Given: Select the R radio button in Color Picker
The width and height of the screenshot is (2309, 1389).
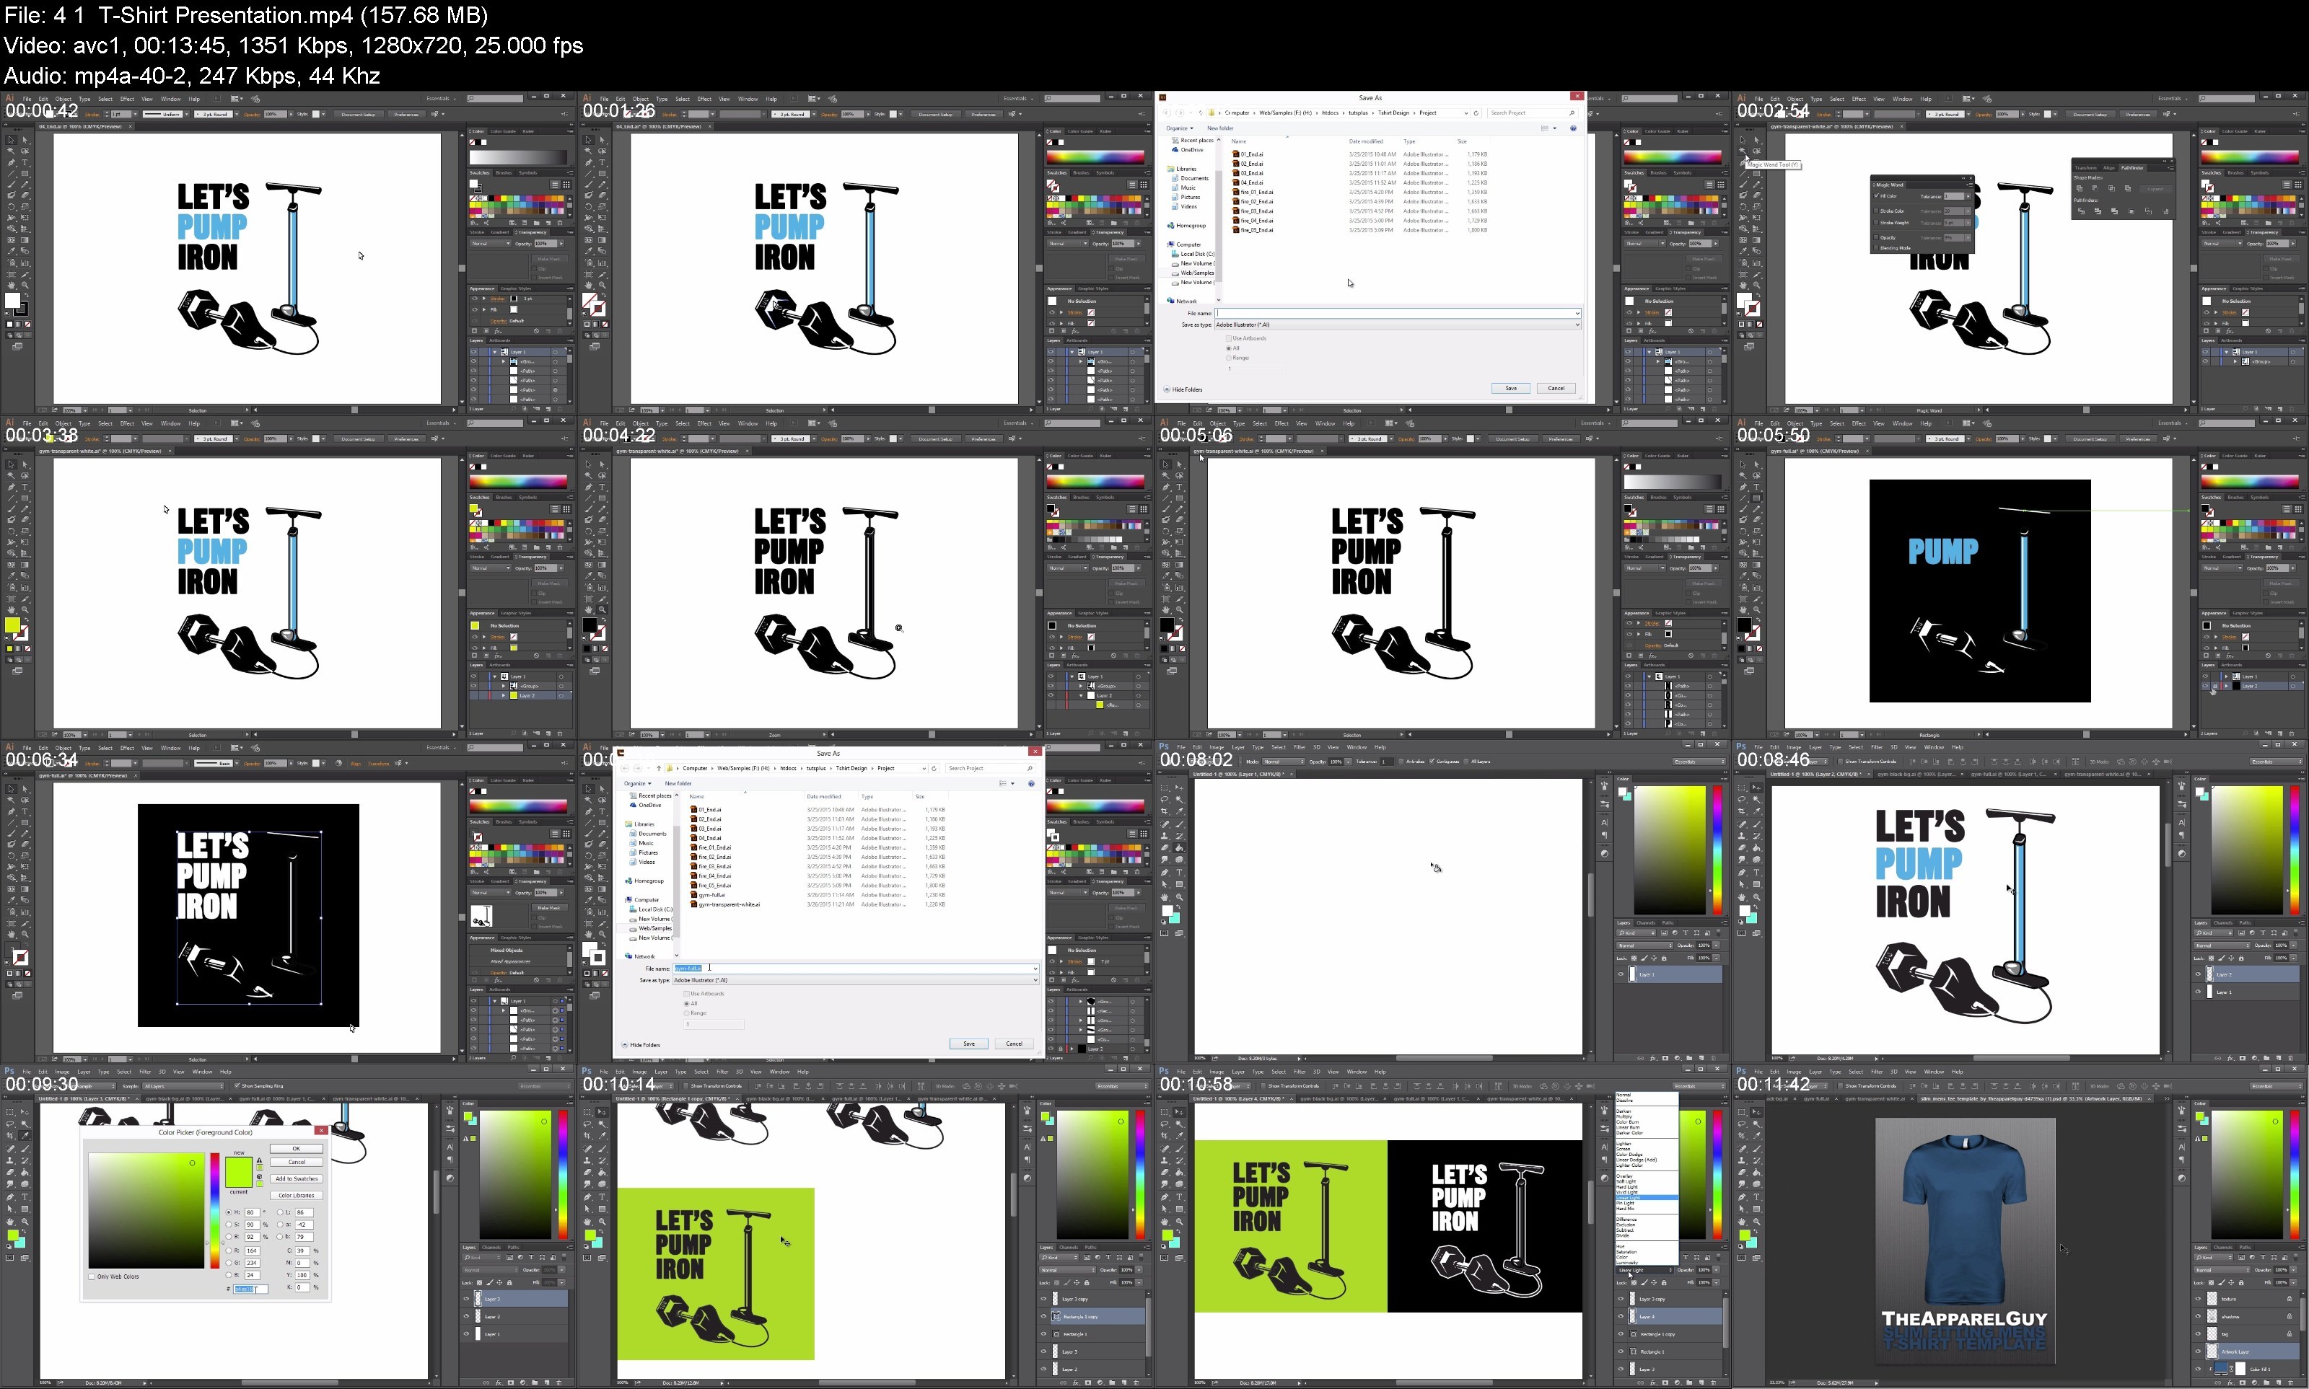Looking at the screenshot, I should [229, 1251].
